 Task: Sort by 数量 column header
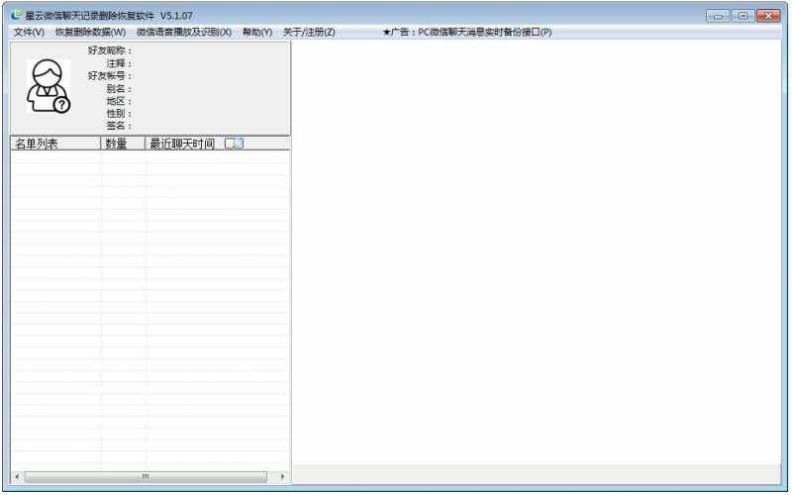click(123, 144)
